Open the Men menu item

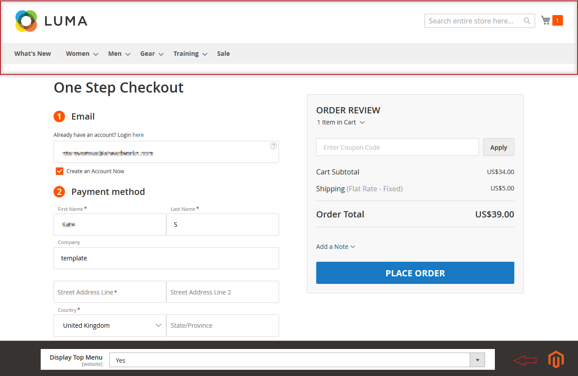click(115, 54)
